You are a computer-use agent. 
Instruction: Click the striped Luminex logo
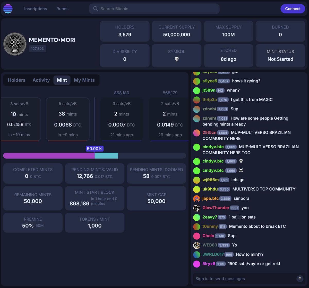point(8,8)
